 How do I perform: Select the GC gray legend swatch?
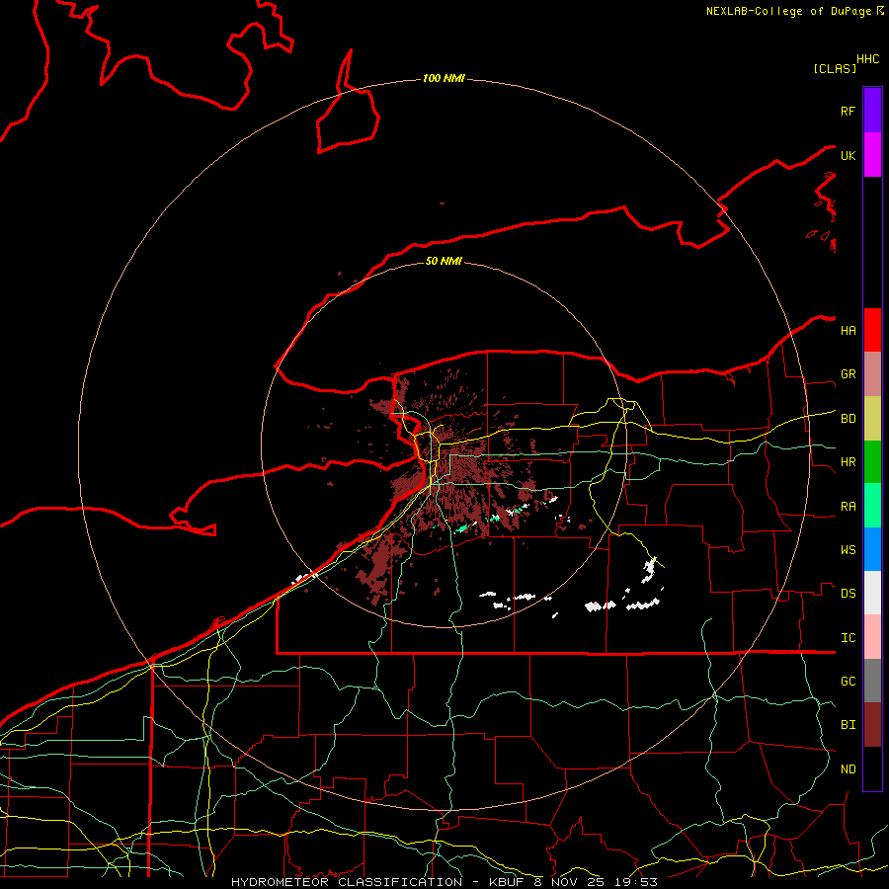[x=872, y=681]
